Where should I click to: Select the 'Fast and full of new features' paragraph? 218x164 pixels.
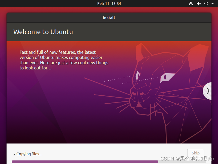point(64,60)
